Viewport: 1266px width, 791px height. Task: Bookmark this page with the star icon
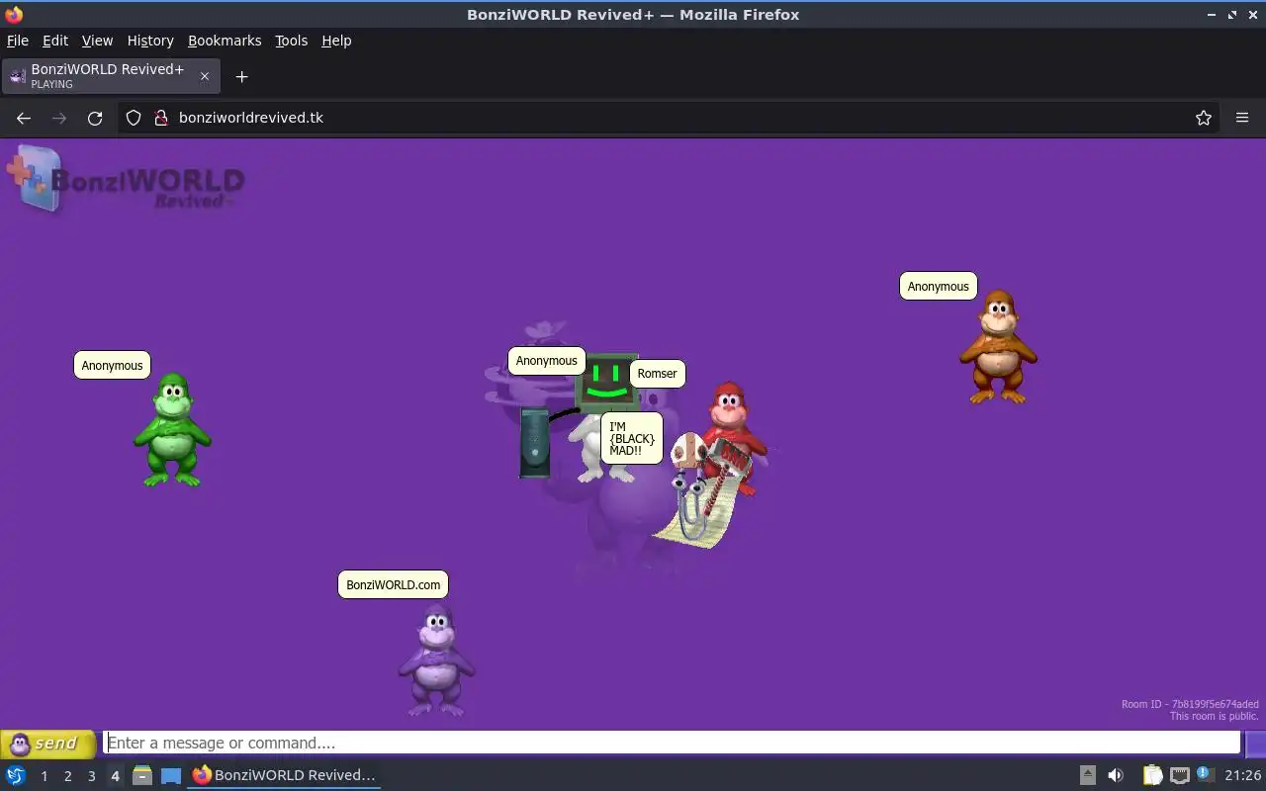[1204, 118]
